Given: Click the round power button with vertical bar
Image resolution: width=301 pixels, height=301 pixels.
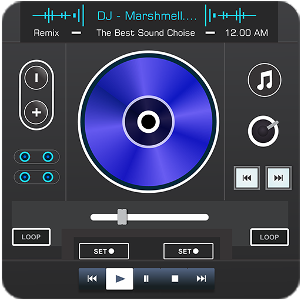Looking at the screenshot, I should pos(36,78).
